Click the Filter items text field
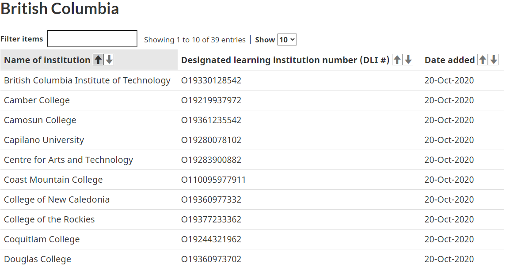506x271 pixels. [92, 39]
